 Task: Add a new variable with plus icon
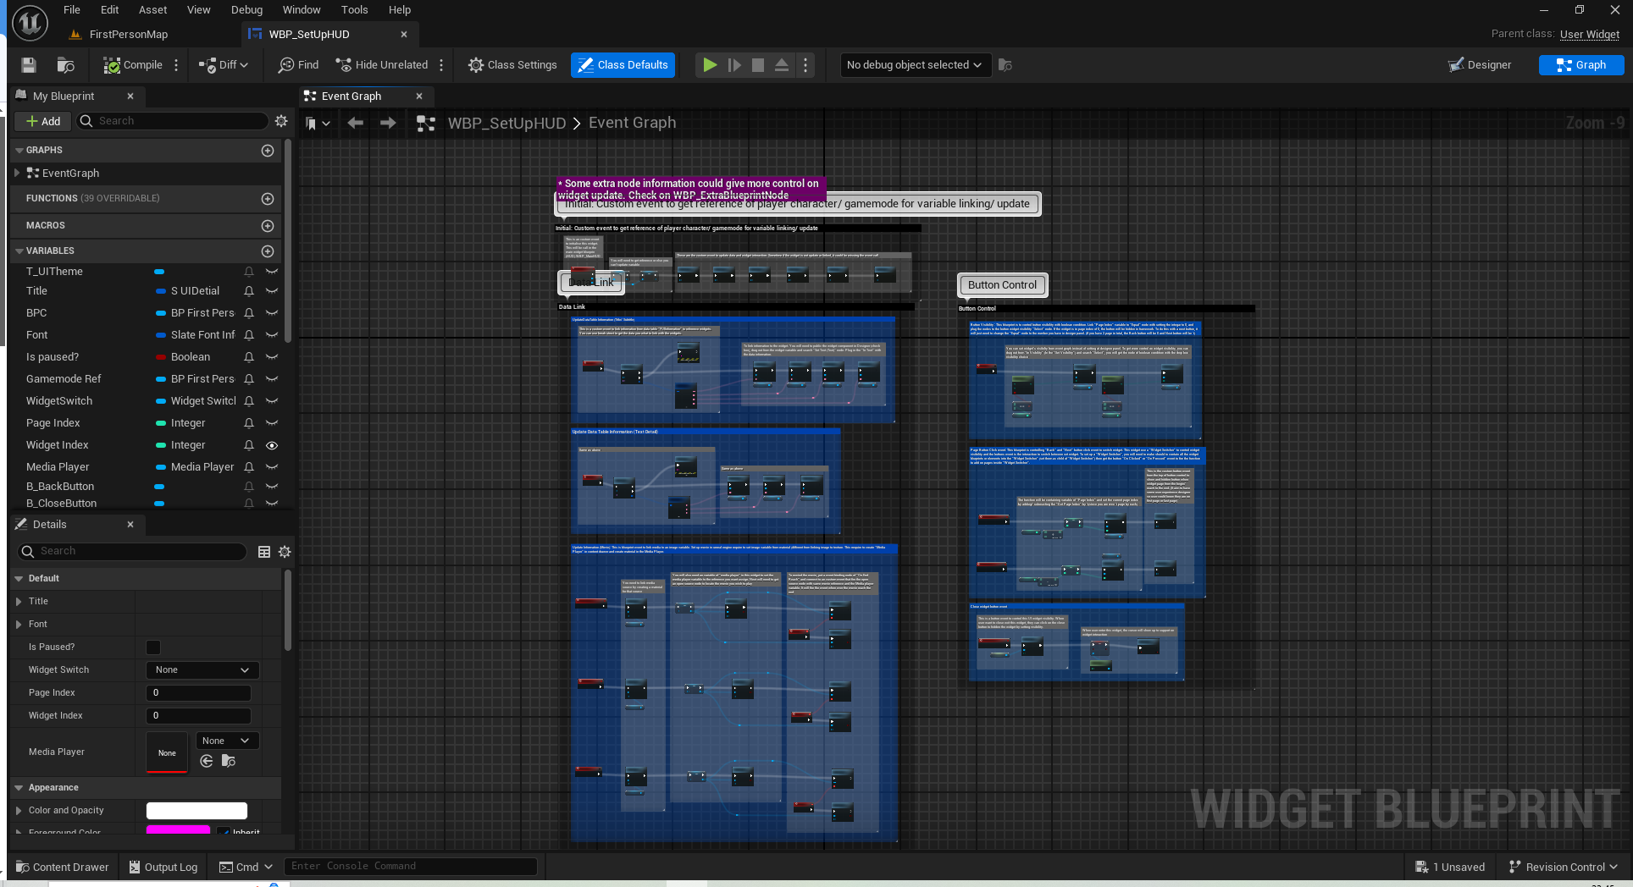(x=268, y=251)
